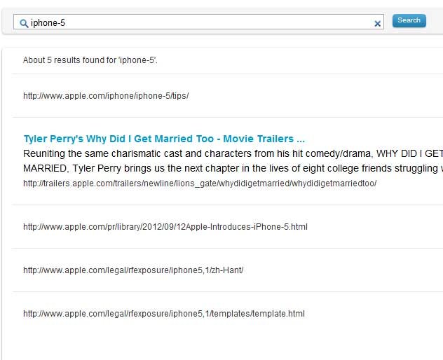
Task: Click the divider below the iphone-5/tips result
Action: point(227,117)
